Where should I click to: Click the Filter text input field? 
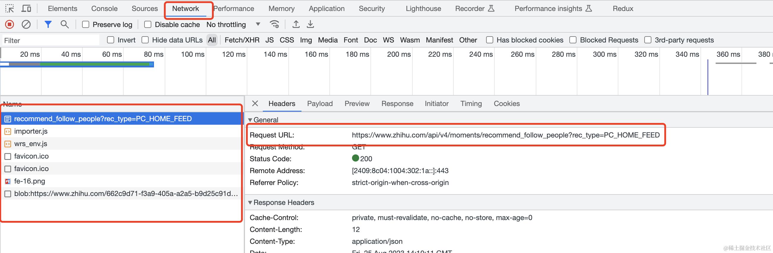51,40
